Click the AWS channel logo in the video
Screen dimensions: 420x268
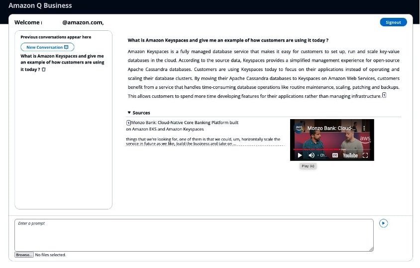click(x=299, y=128)
